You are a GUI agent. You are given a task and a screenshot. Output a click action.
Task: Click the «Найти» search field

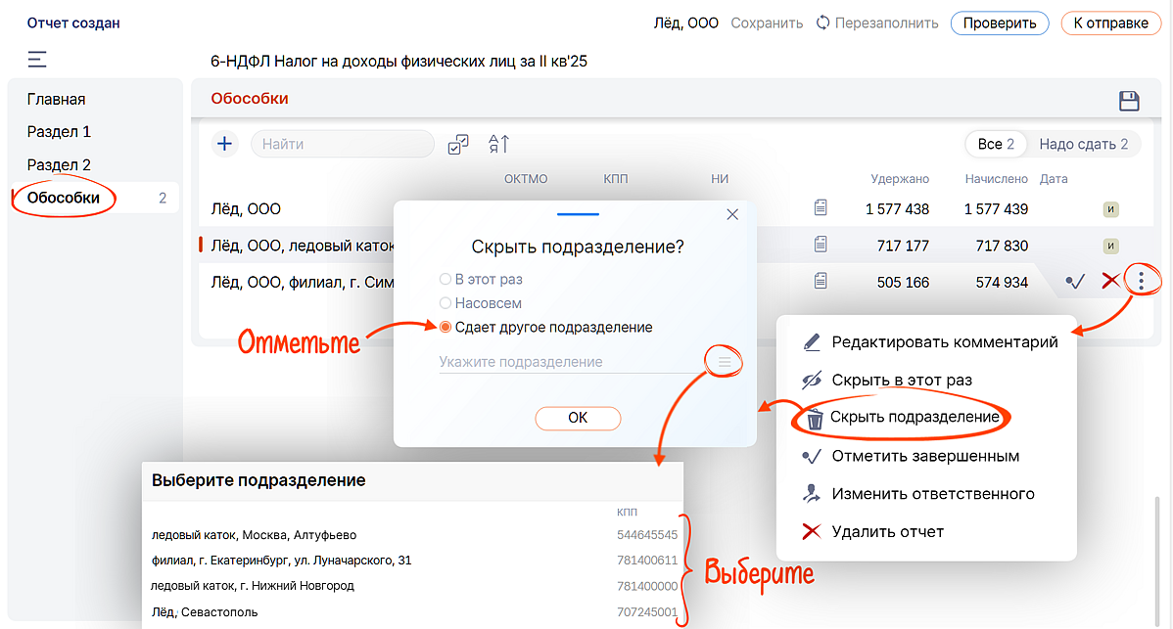(343, 144)
